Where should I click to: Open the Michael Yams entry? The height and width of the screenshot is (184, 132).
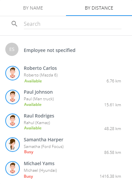66,169
